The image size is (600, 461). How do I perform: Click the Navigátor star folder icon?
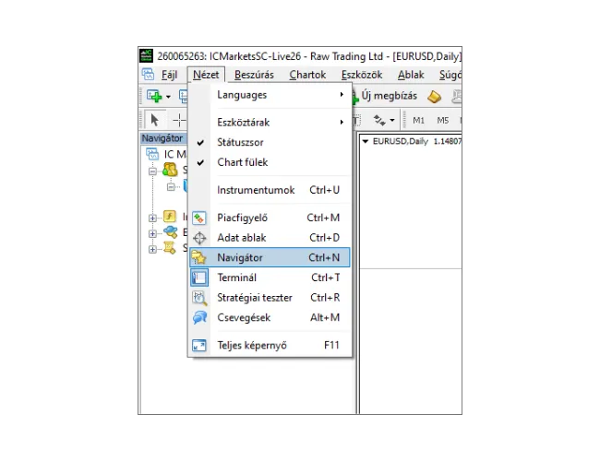(x=199, y=258)
